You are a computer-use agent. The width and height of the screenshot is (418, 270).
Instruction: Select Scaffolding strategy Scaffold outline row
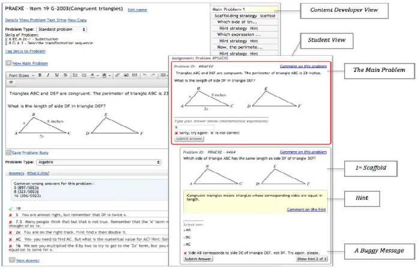click(x=244, y=16)
